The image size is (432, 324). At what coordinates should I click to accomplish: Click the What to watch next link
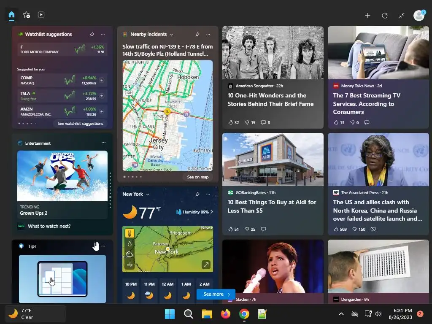(49, 226)
